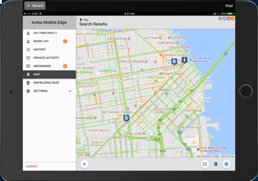The height and width of the screenshot is (181, 258).
Task: Select the Map menu item
Action: 49,75
